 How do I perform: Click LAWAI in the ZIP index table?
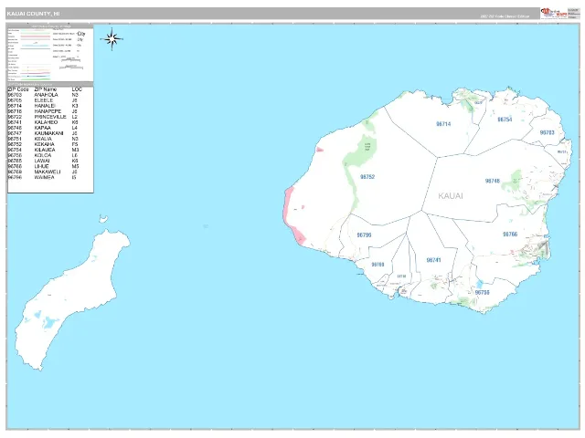pyautogui.click(x=42, y=161)
